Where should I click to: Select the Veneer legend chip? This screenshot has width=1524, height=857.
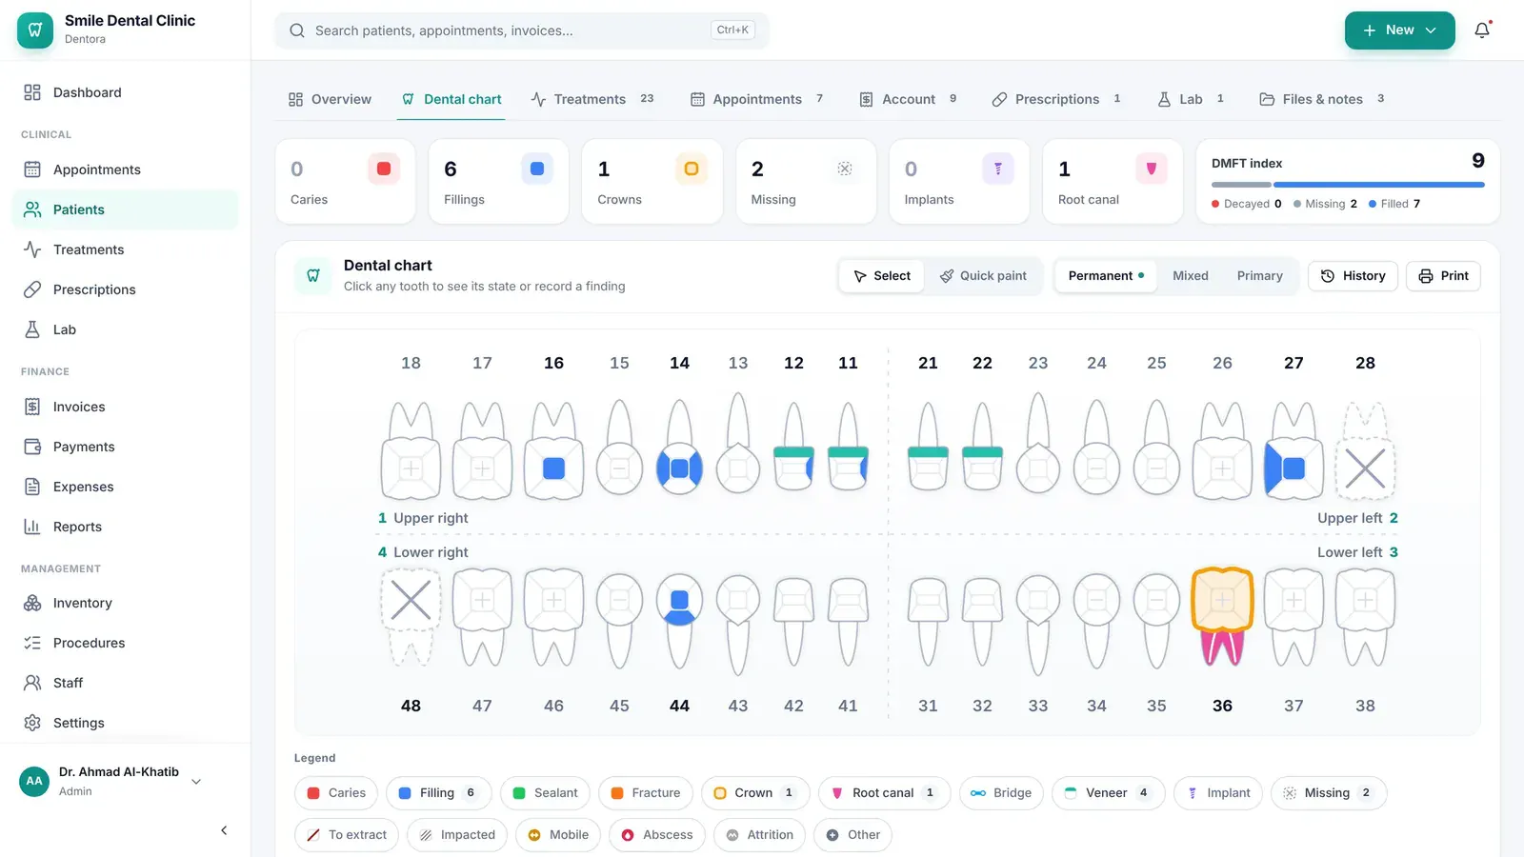(1108, 793)
